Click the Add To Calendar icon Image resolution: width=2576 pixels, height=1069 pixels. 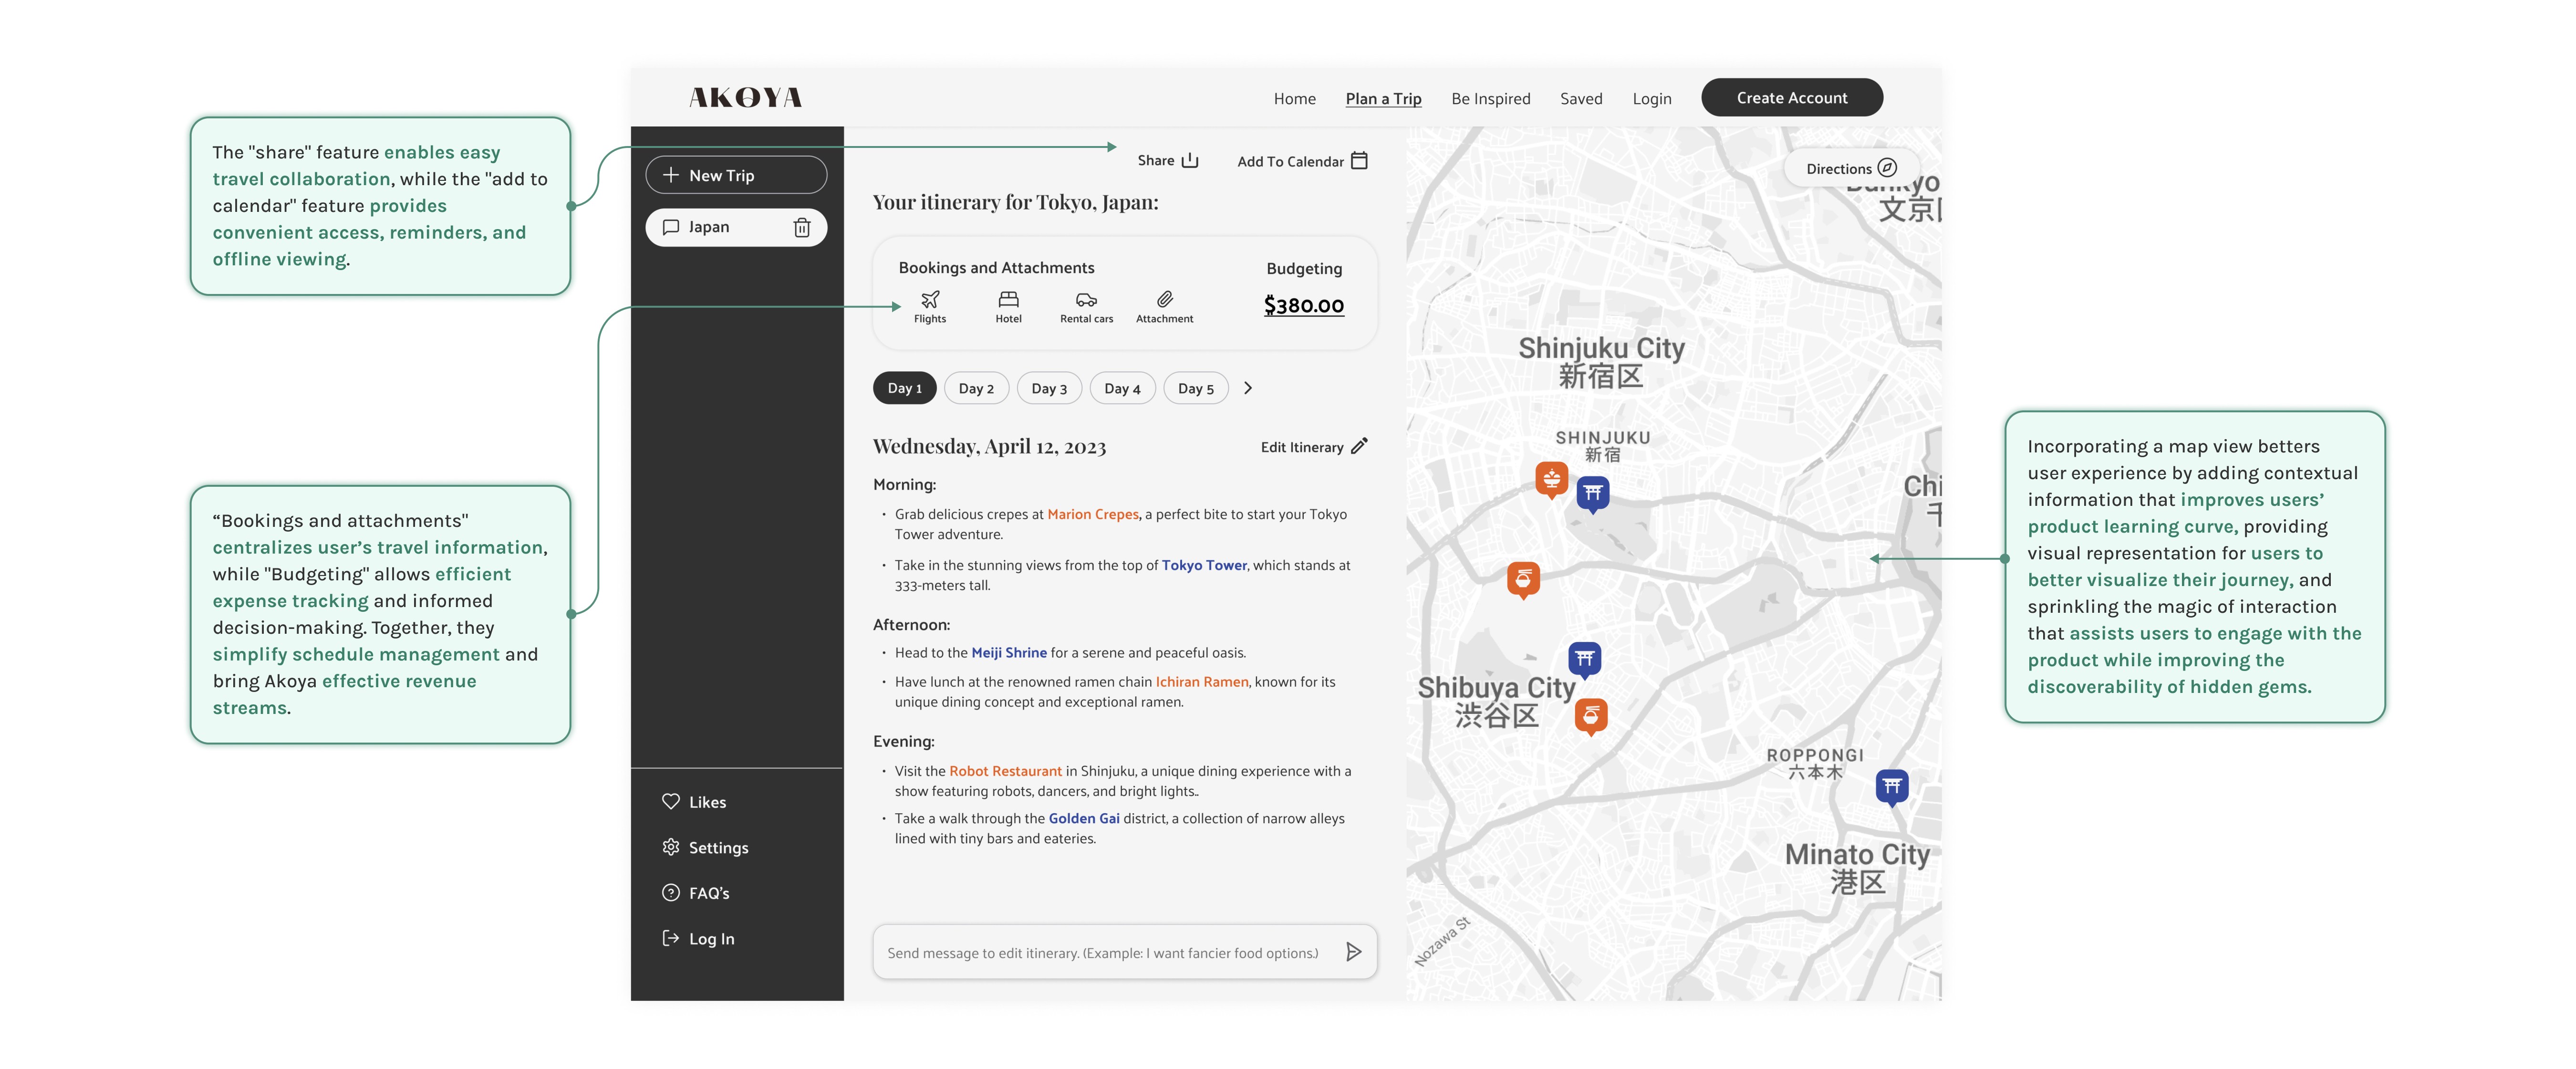1359,161
